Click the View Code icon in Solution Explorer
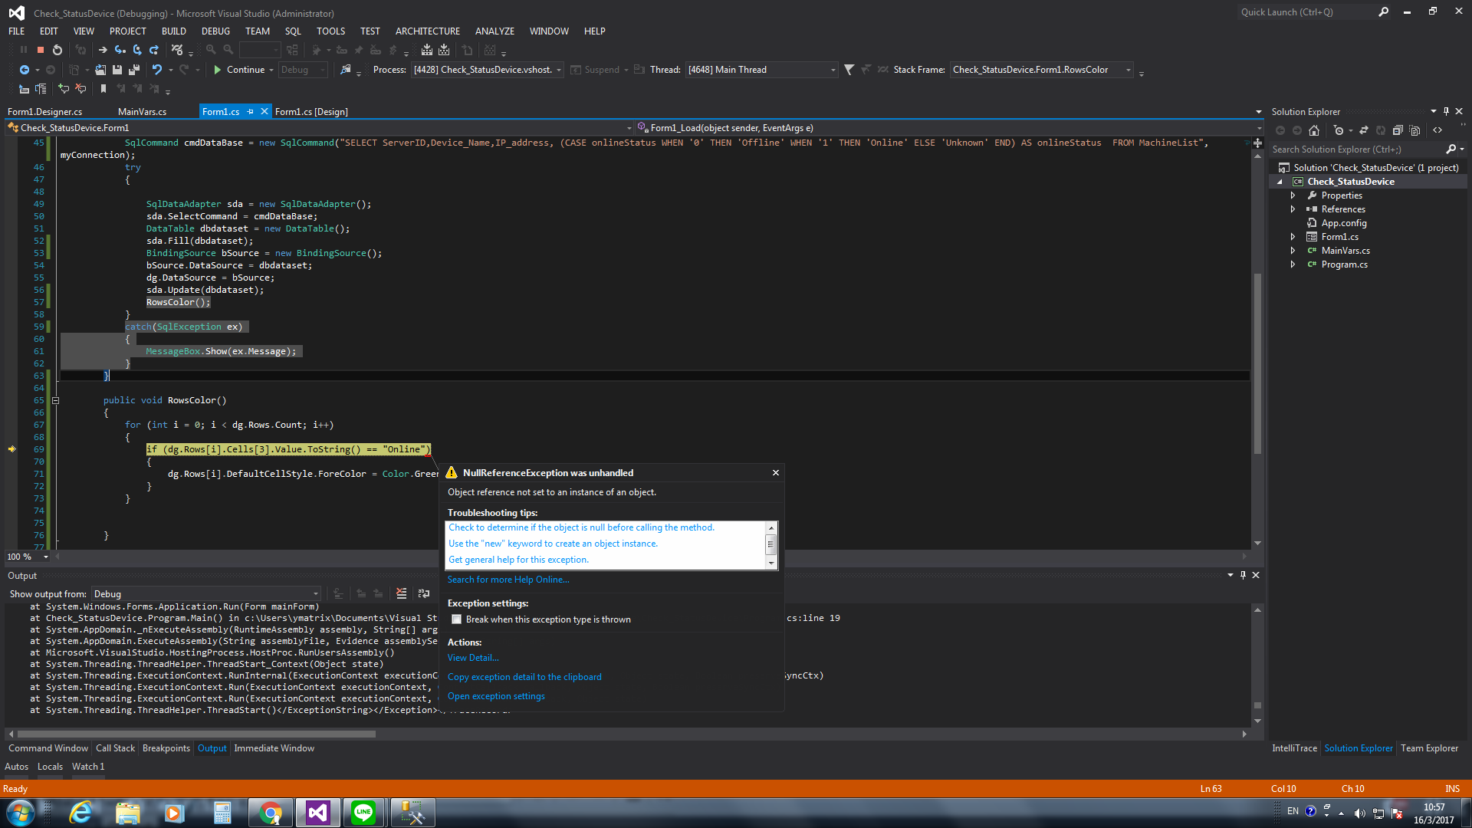This screenshot has height=828, width=1472. coord(1437,130)
